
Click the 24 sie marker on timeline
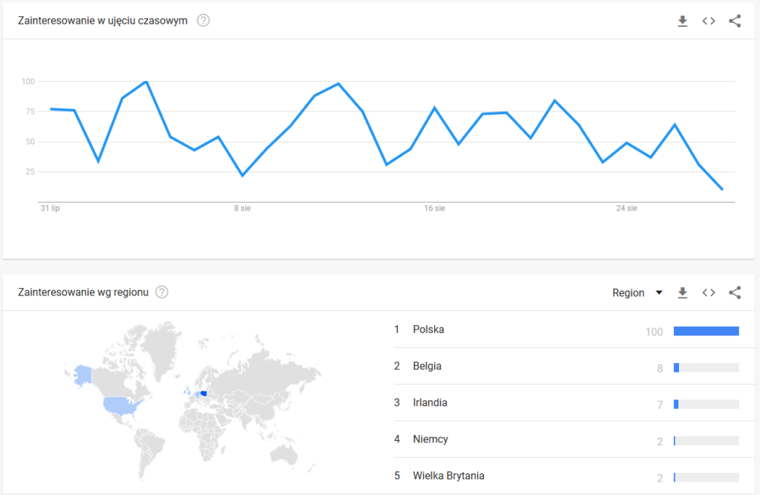(x=626, y=209)
